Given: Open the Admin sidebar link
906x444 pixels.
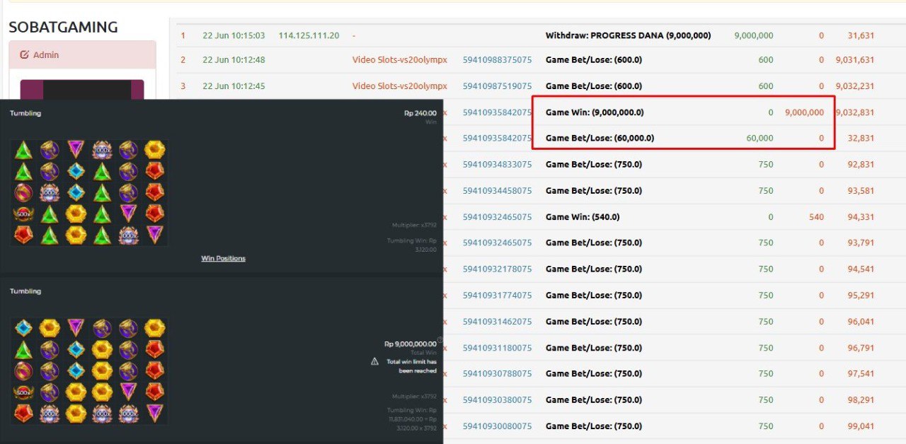Looking at the screenshot, I should (x=46, y=54).
